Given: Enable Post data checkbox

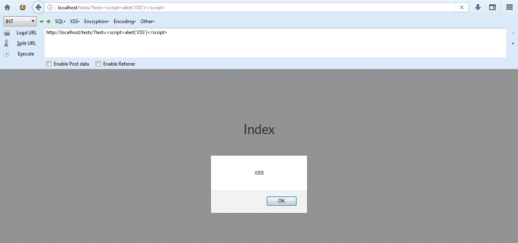Looking at the screenshot, I should pyautogui.click(x=49, y=64).
